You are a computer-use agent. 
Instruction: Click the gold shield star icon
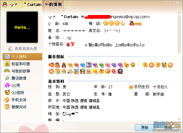(x=158, y=65)
